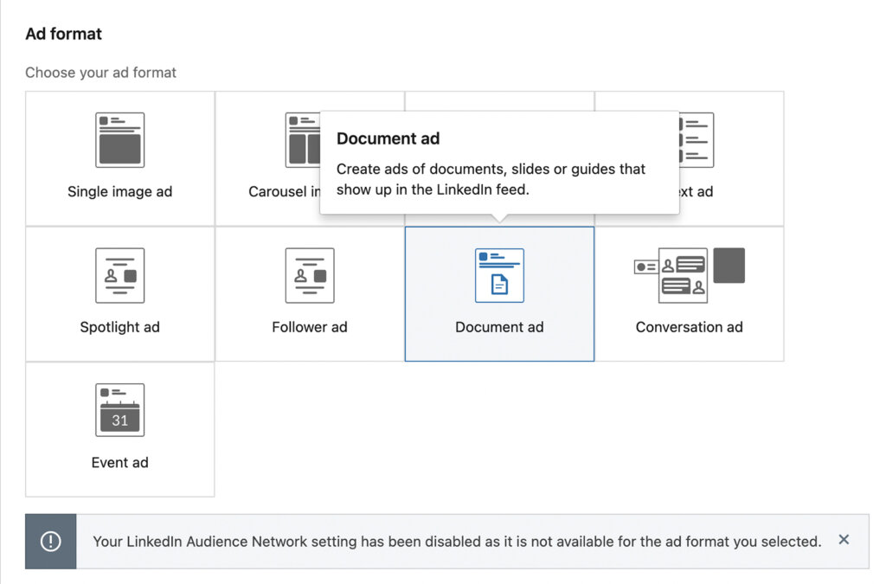
Task: Click the Ad format heading
Action: click(x=63, y=34)
